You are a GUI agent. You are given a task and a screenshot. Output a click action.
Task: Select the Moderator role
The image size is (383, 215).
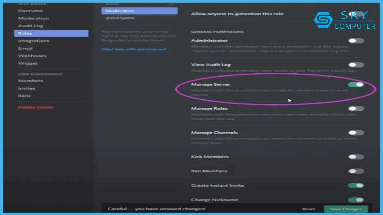pos(139,11)
